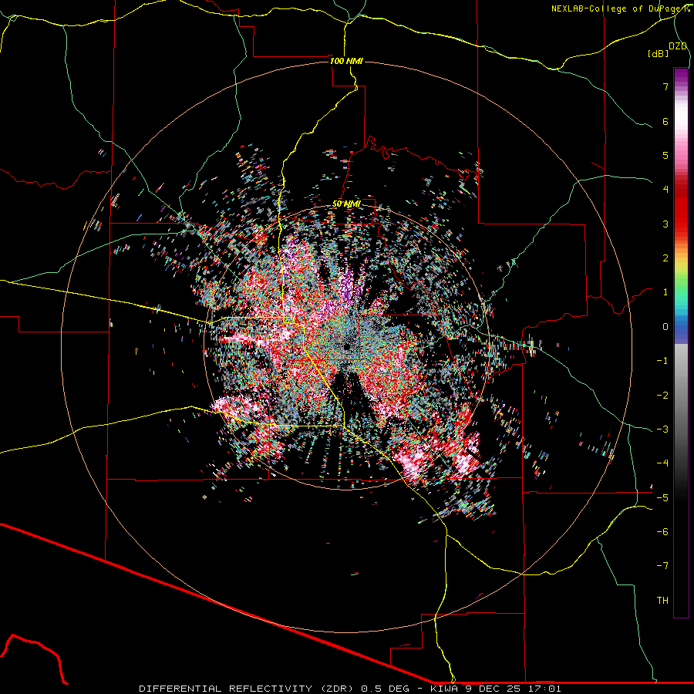
Task: Click the 4 value on the scale
Action: tap(665, 190)
